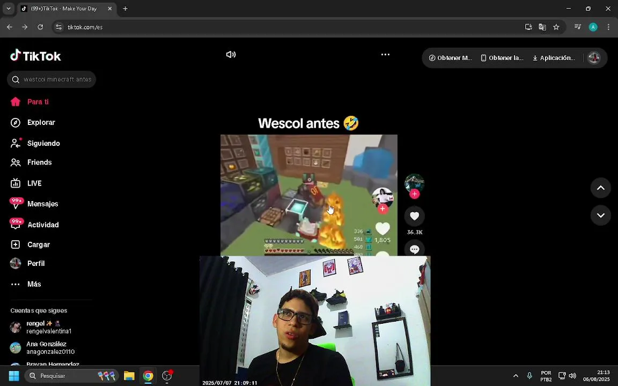Toggle the video sound speaker icon
The width and height of the screenshot is (618, 386).
click(231, 54)
